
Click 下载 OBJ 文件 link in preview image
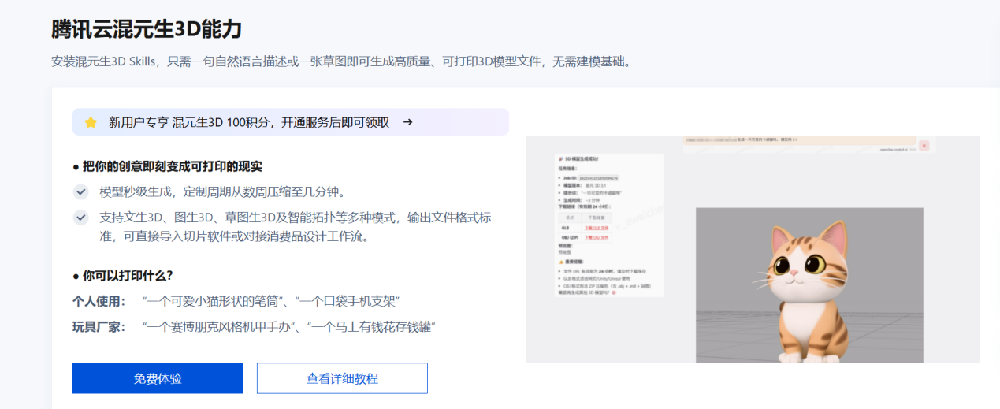click(596, 236)
